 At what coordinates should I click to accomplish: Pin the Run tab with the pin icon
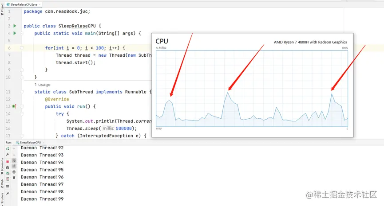(8, 194)
